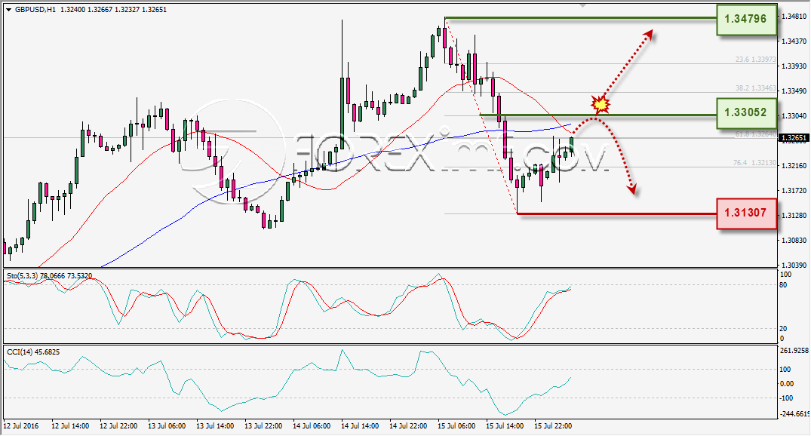Click the 1.33040 price axis label
The width and height of the screenshot is (811, 436).
[794, 116]
